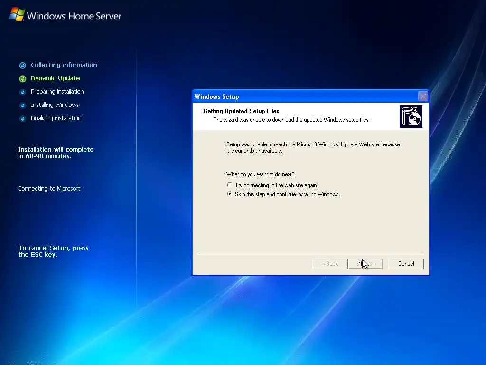Click the Finalizing installation step bullet
Viewport: 486px width, 365px height.
pos(23,118)
